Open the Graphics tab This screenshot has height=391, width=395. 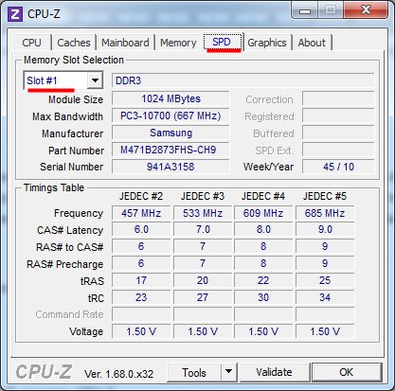267,43
